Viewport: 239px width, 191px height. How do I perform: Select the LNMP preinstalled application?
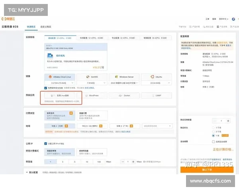click(x=157, y=95)
